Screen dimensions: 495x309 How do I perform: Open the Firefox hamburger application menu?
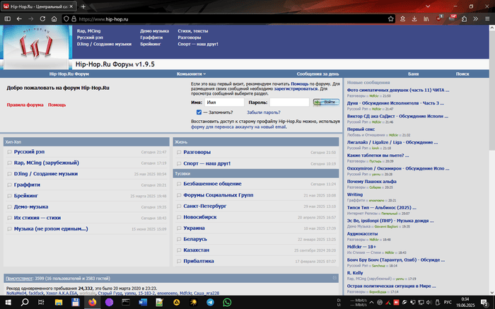pyautogui.click(x=487, y=18)
